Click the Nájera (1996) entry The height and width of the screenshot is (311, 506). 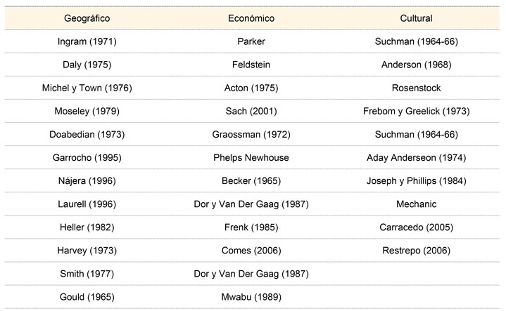coord(87,180)
